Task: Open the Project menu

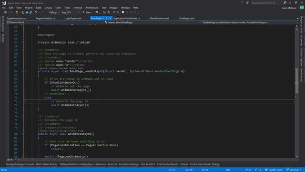Action: point(29,8)
